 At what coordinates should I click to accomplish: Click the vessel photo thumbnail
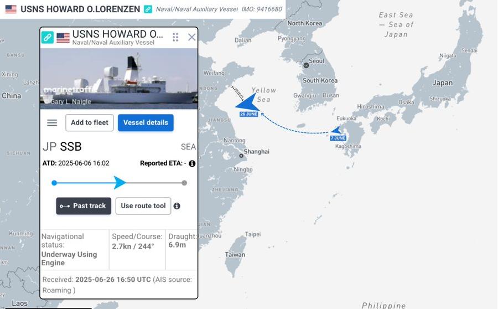pyautogui.click(x=119, y=79)
